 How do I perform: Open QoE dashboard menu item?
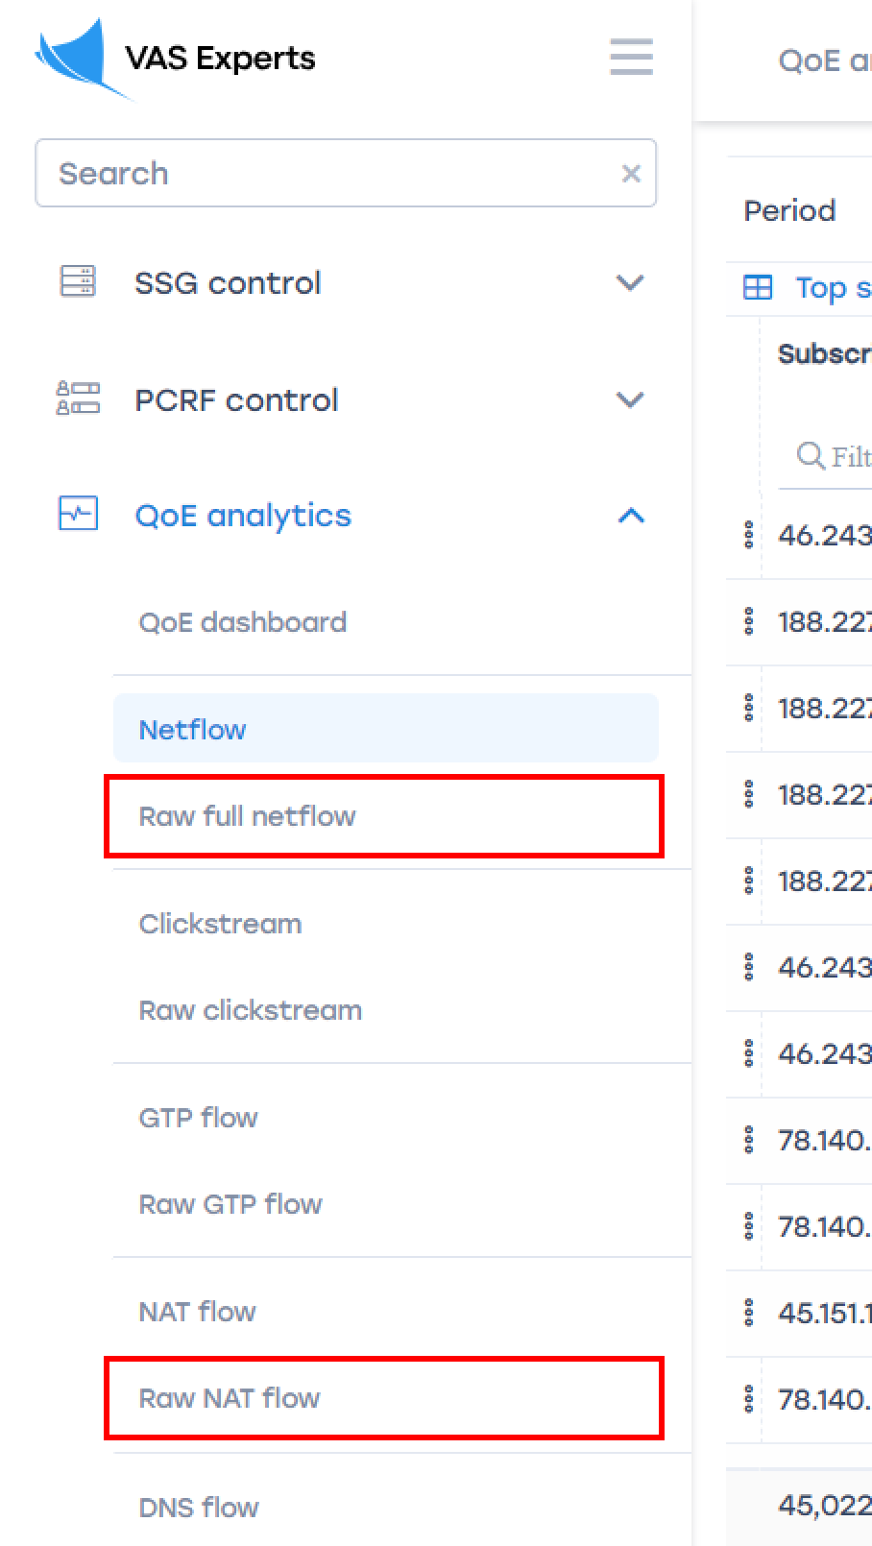pyautogui.click(x=242, y=622)
